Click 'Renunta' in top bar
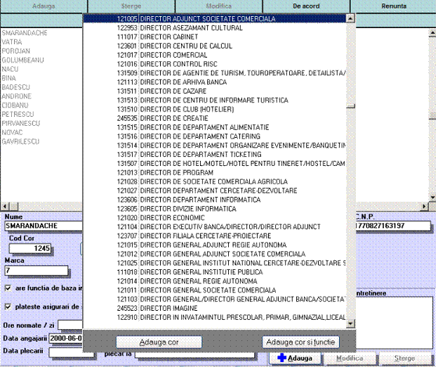Image resolution: width=438 pixels, height=367 pixels. (393, 6)
